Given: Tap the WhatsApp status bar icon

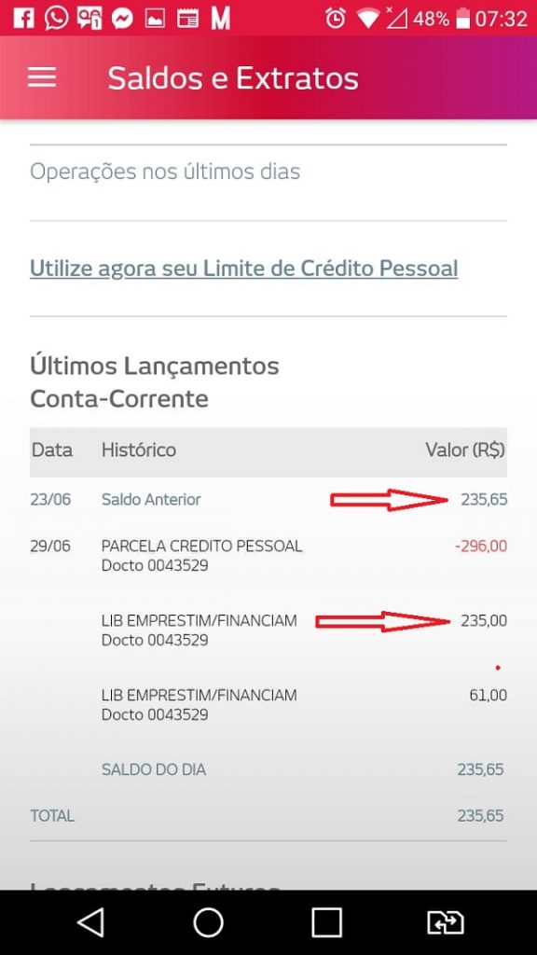Looking at the screenshot, I should (56, 19).
